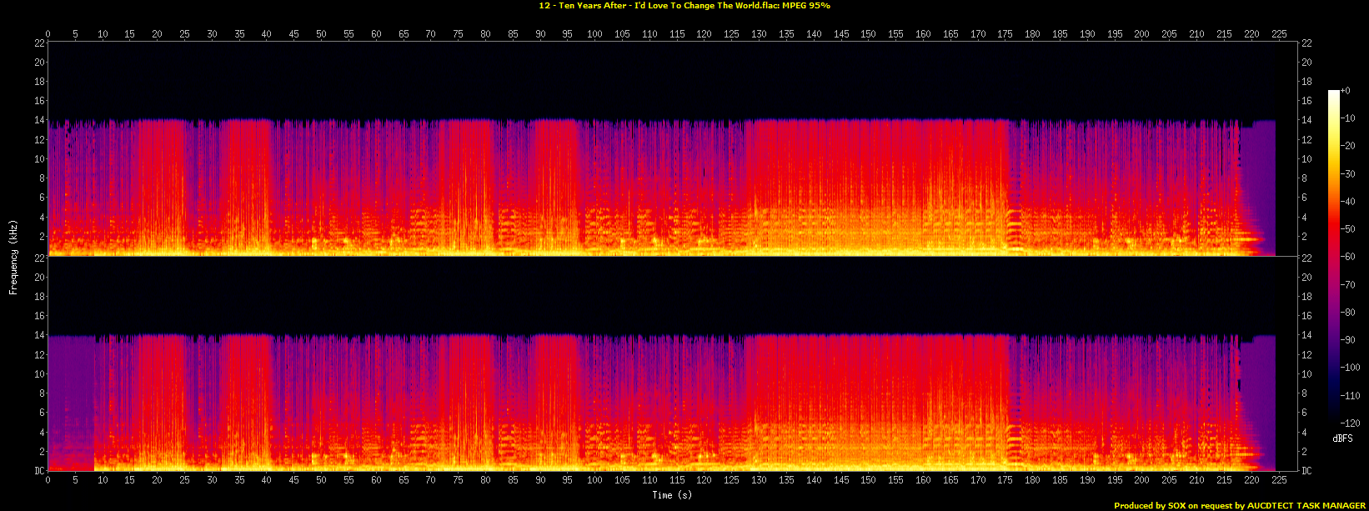Viewport: 1369px width, 511px height.
Task: Click the '-100' color scale label
Action: pos(1351,368)
